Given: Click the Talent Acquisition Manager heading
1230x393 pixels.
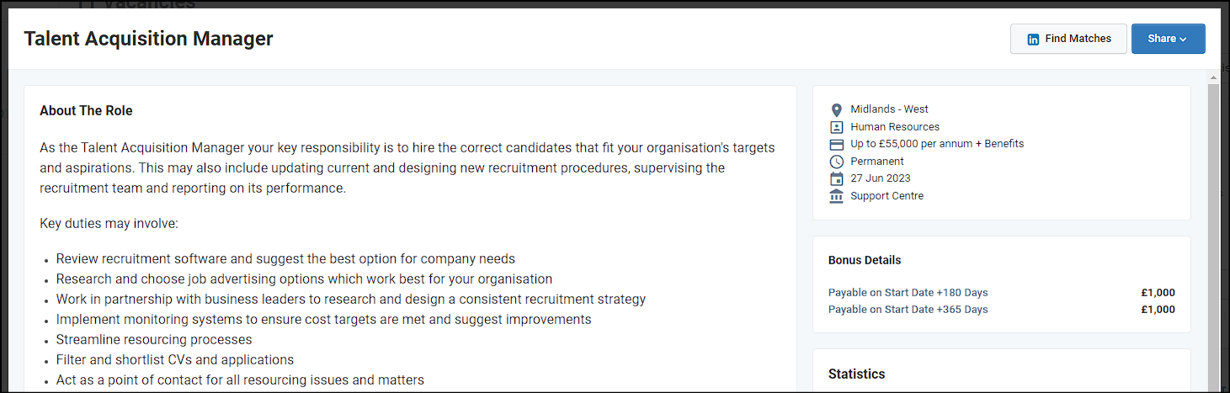Looking at the screenshot, I should [x=148, y=39].
